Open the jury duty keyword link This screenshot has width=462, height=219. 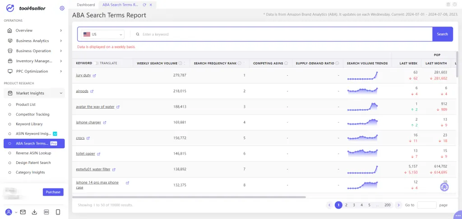[83, 75]
